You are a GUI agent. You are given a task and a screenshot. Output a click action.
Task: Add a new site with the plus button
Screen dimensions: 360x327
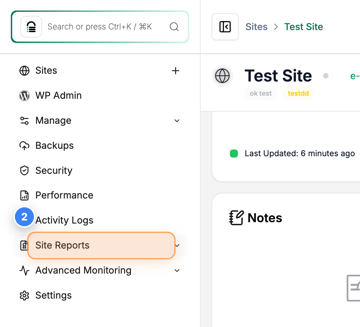point(176,71)
